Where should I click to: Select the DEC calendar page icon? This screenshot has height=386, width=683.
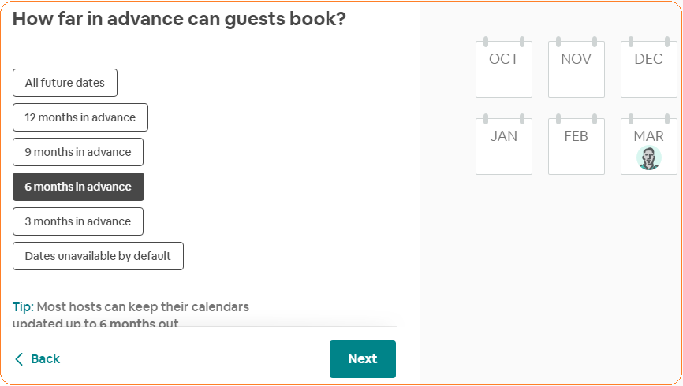click(648, 69)
